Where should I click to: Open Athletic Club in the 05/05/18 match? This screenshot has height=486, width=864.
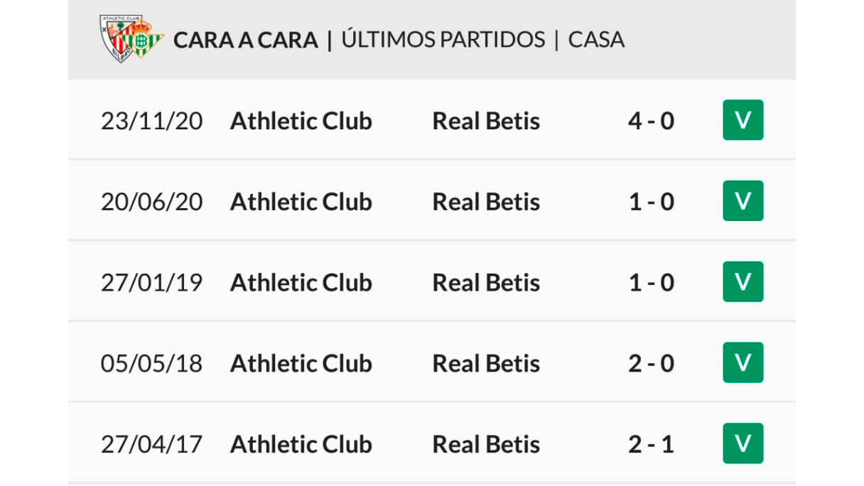(301, 364)
